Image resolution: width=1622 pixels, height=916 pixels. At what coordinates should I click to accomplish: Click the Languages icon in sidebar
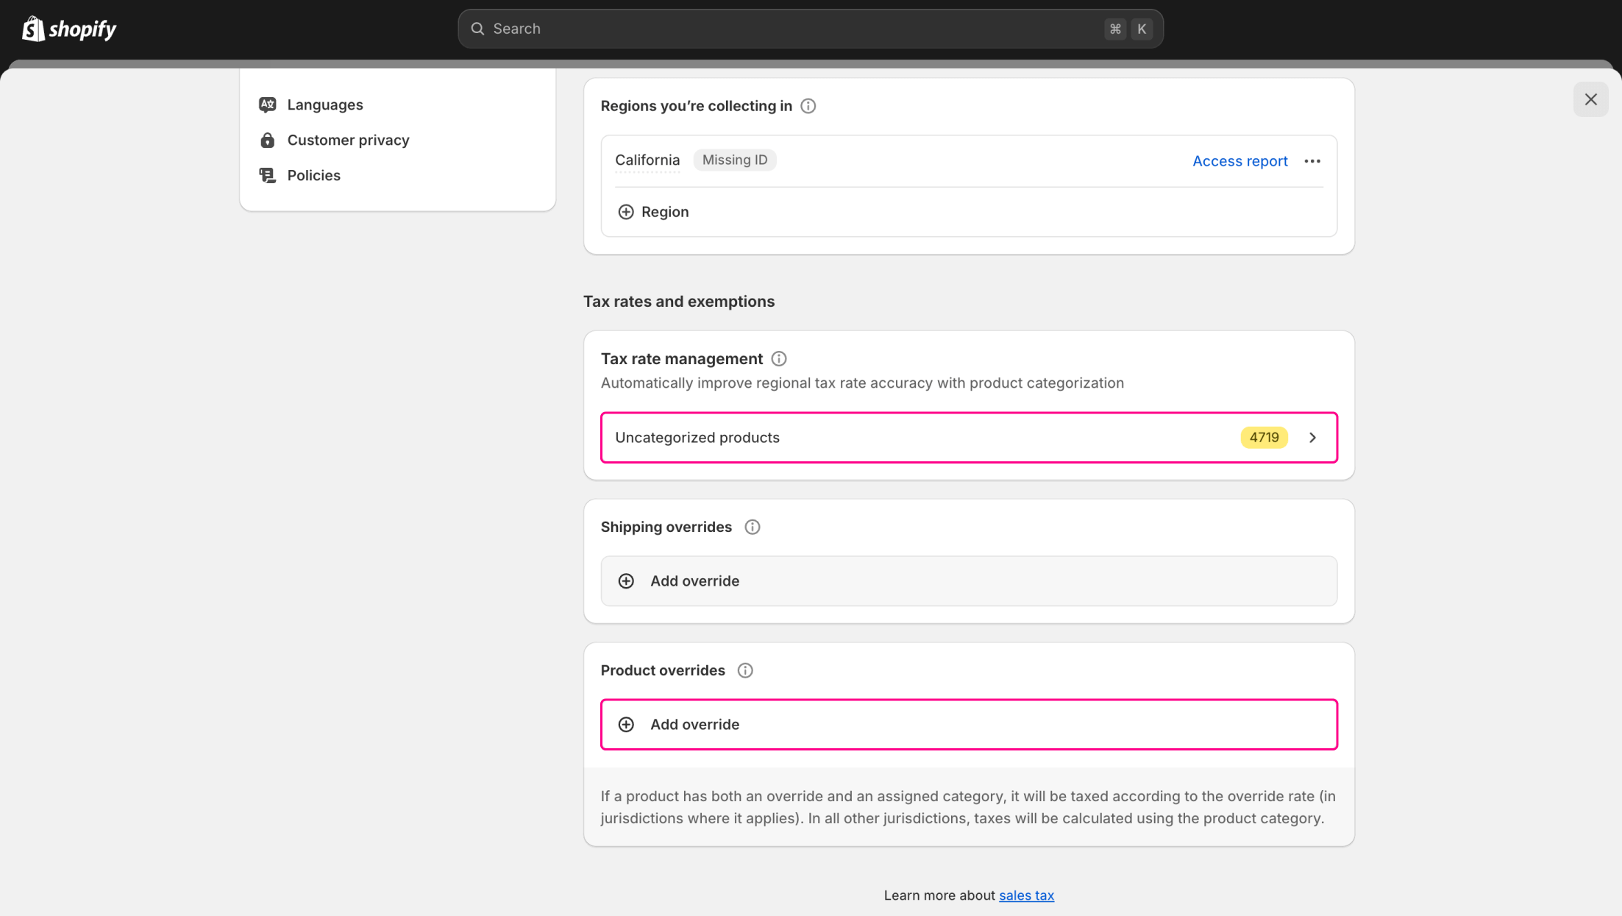pos(267,104)
